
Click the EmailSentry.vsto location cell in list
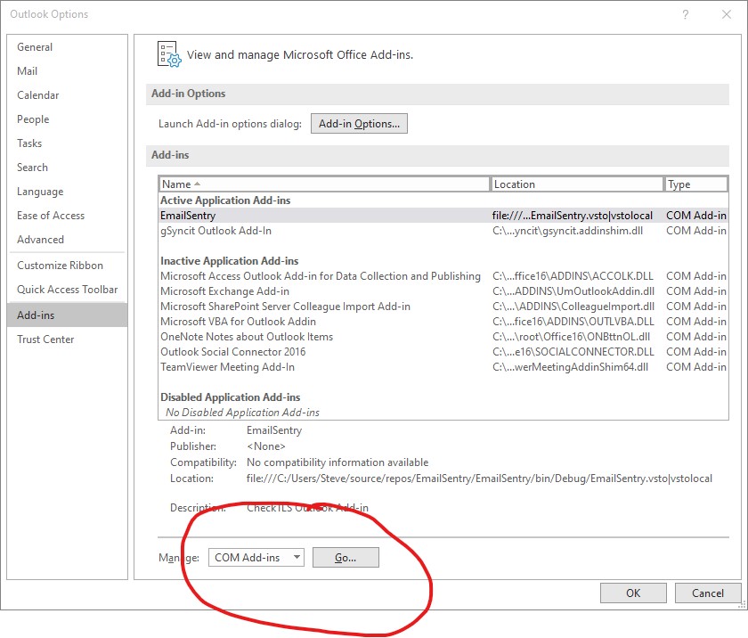click(x=573, y=216)
